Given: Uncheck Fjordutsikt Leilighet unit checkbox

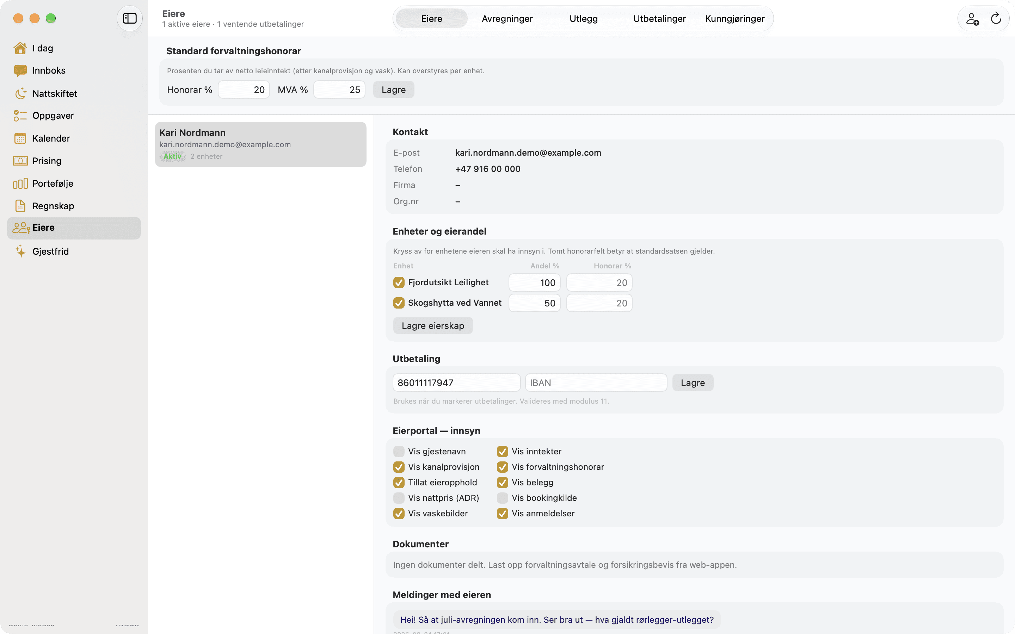Looking at the screenshot, I should tap(399, 282).
